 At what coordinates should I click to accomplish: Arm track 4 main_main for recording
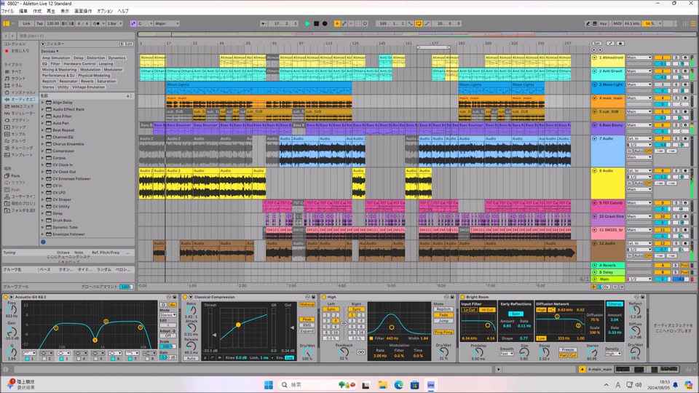click(x=685, y=98)
